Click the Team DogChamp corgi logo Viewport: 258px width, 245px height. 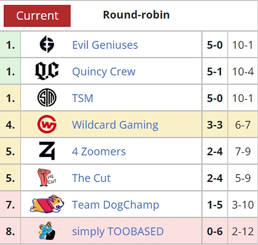click(x=47, y=204)
